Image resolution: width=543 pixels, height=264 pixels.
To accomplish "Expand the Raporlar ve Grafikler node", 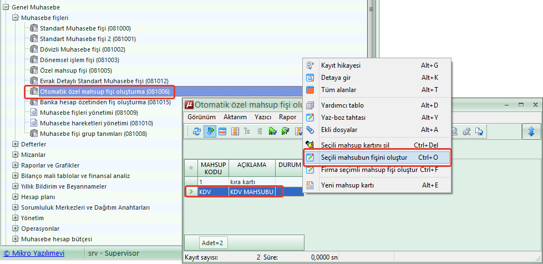I will click(x=16, y=165).
